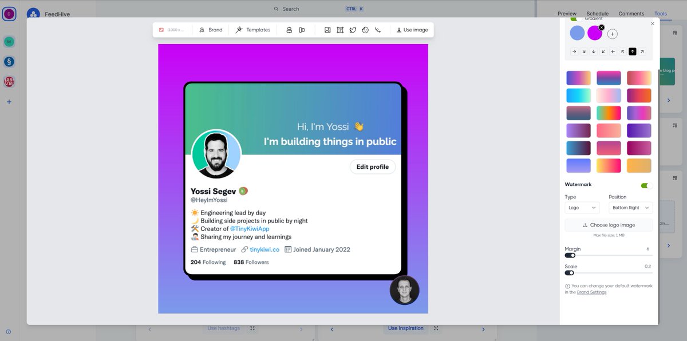Image resolution: width=687 pixels, height=341 pixels.
Task: Open the Brand options in editor toolbar
Action: pos(211,30)
